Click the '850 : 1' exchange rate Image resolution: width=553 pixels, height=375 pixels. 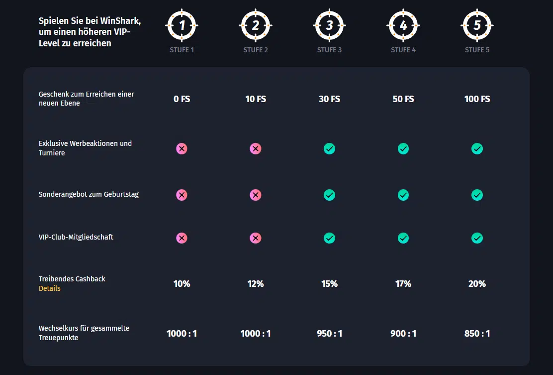pyautogui.click(x=477, y=333)
